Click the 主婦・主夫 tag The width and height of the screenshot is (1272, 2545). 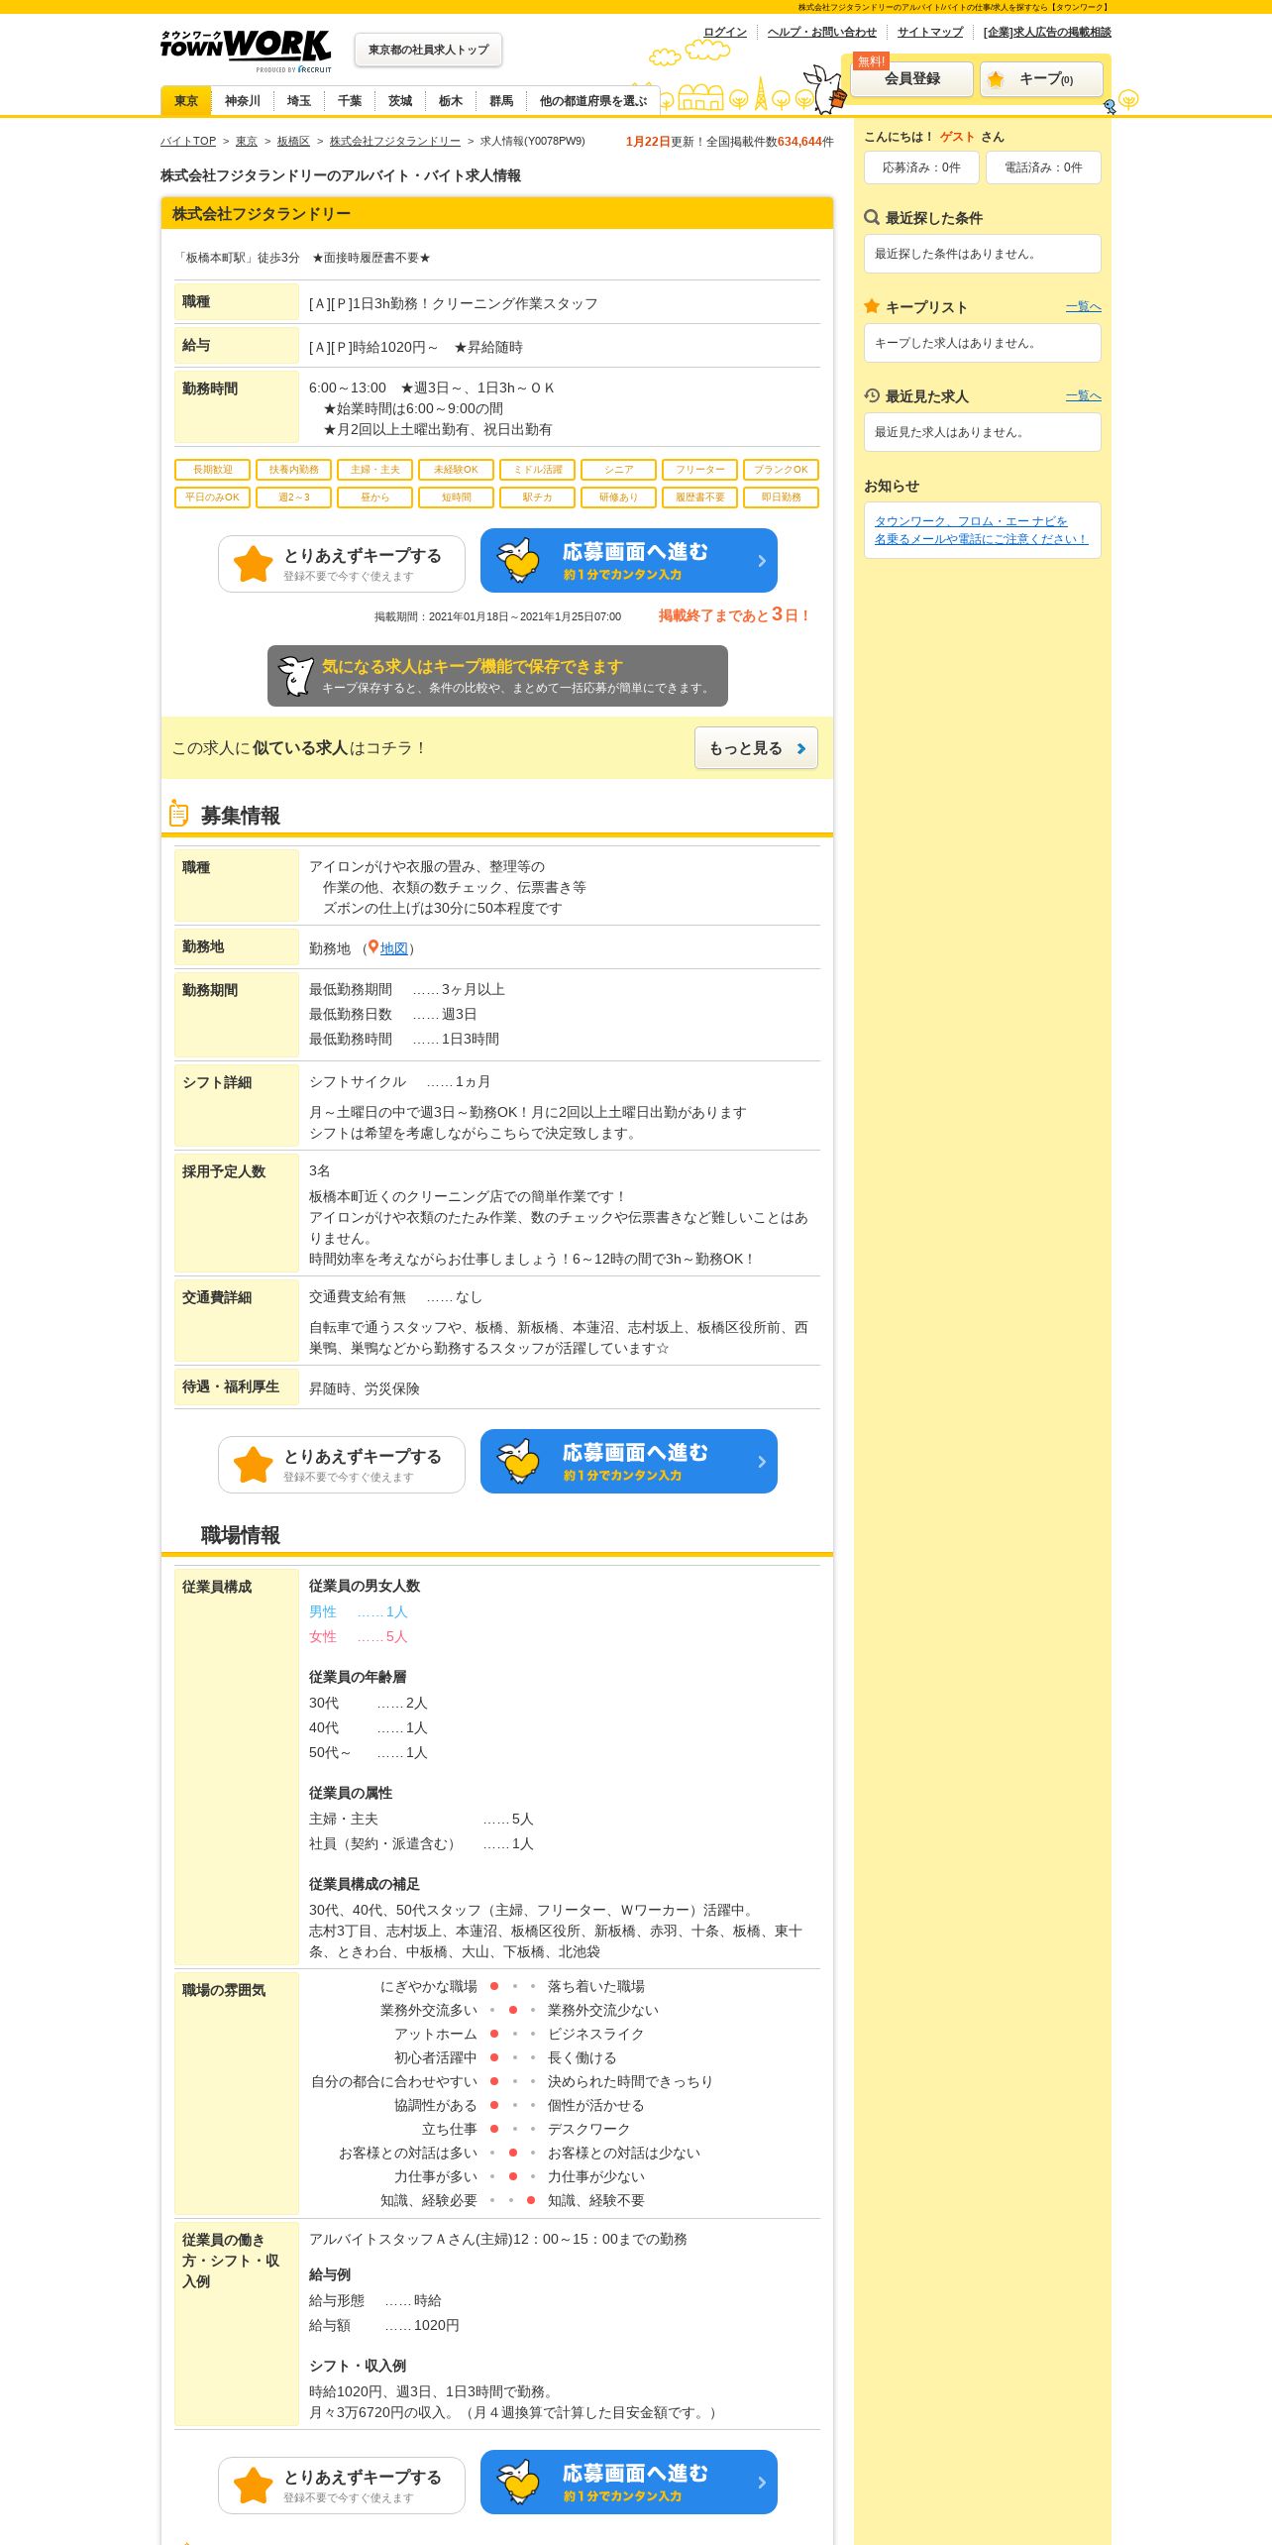tap(375, 470)
